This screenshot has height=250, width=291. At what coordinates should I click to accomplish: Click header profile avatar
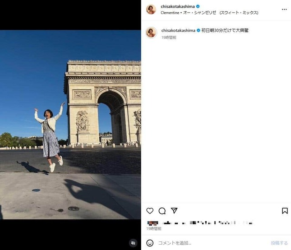(151, 9)
